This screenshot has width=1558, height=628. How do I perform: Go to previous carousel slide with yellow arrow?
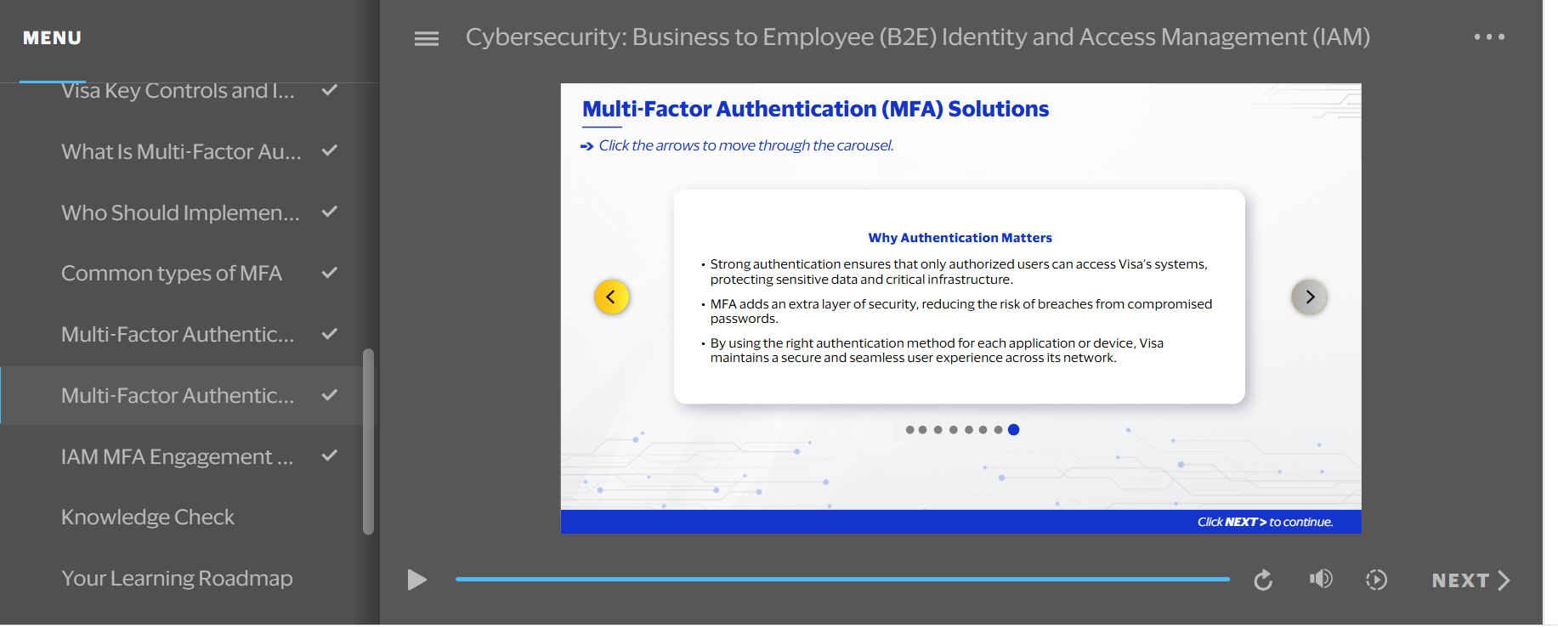[x=611, y=297]
